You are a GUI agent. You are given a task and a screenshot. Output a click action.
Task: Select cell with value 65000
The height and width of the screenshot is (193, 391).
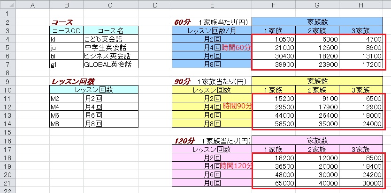point(274,183)
